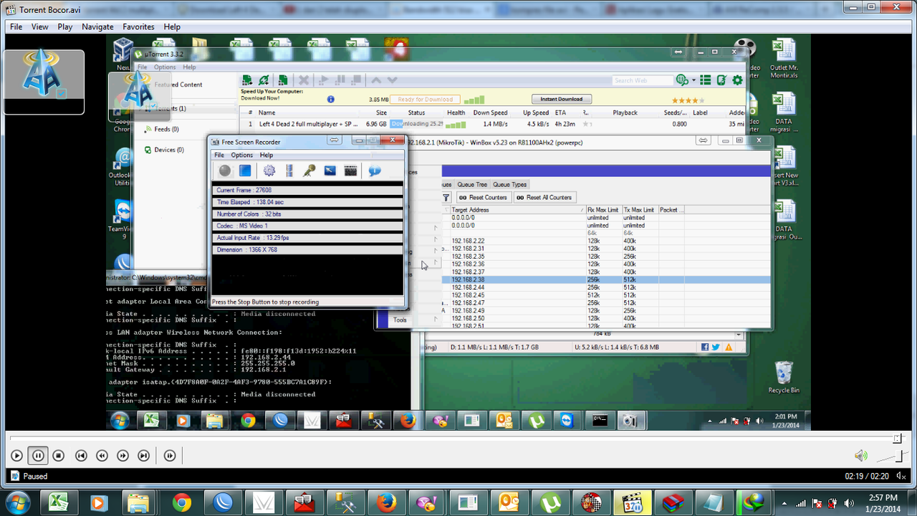Open the player Favorites menu

point(138,27)
